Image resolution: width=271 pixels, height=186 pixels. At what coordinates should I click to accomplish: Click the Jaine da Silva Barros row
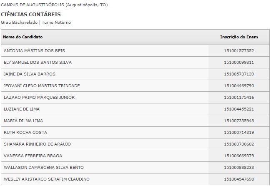click(29, 74)
